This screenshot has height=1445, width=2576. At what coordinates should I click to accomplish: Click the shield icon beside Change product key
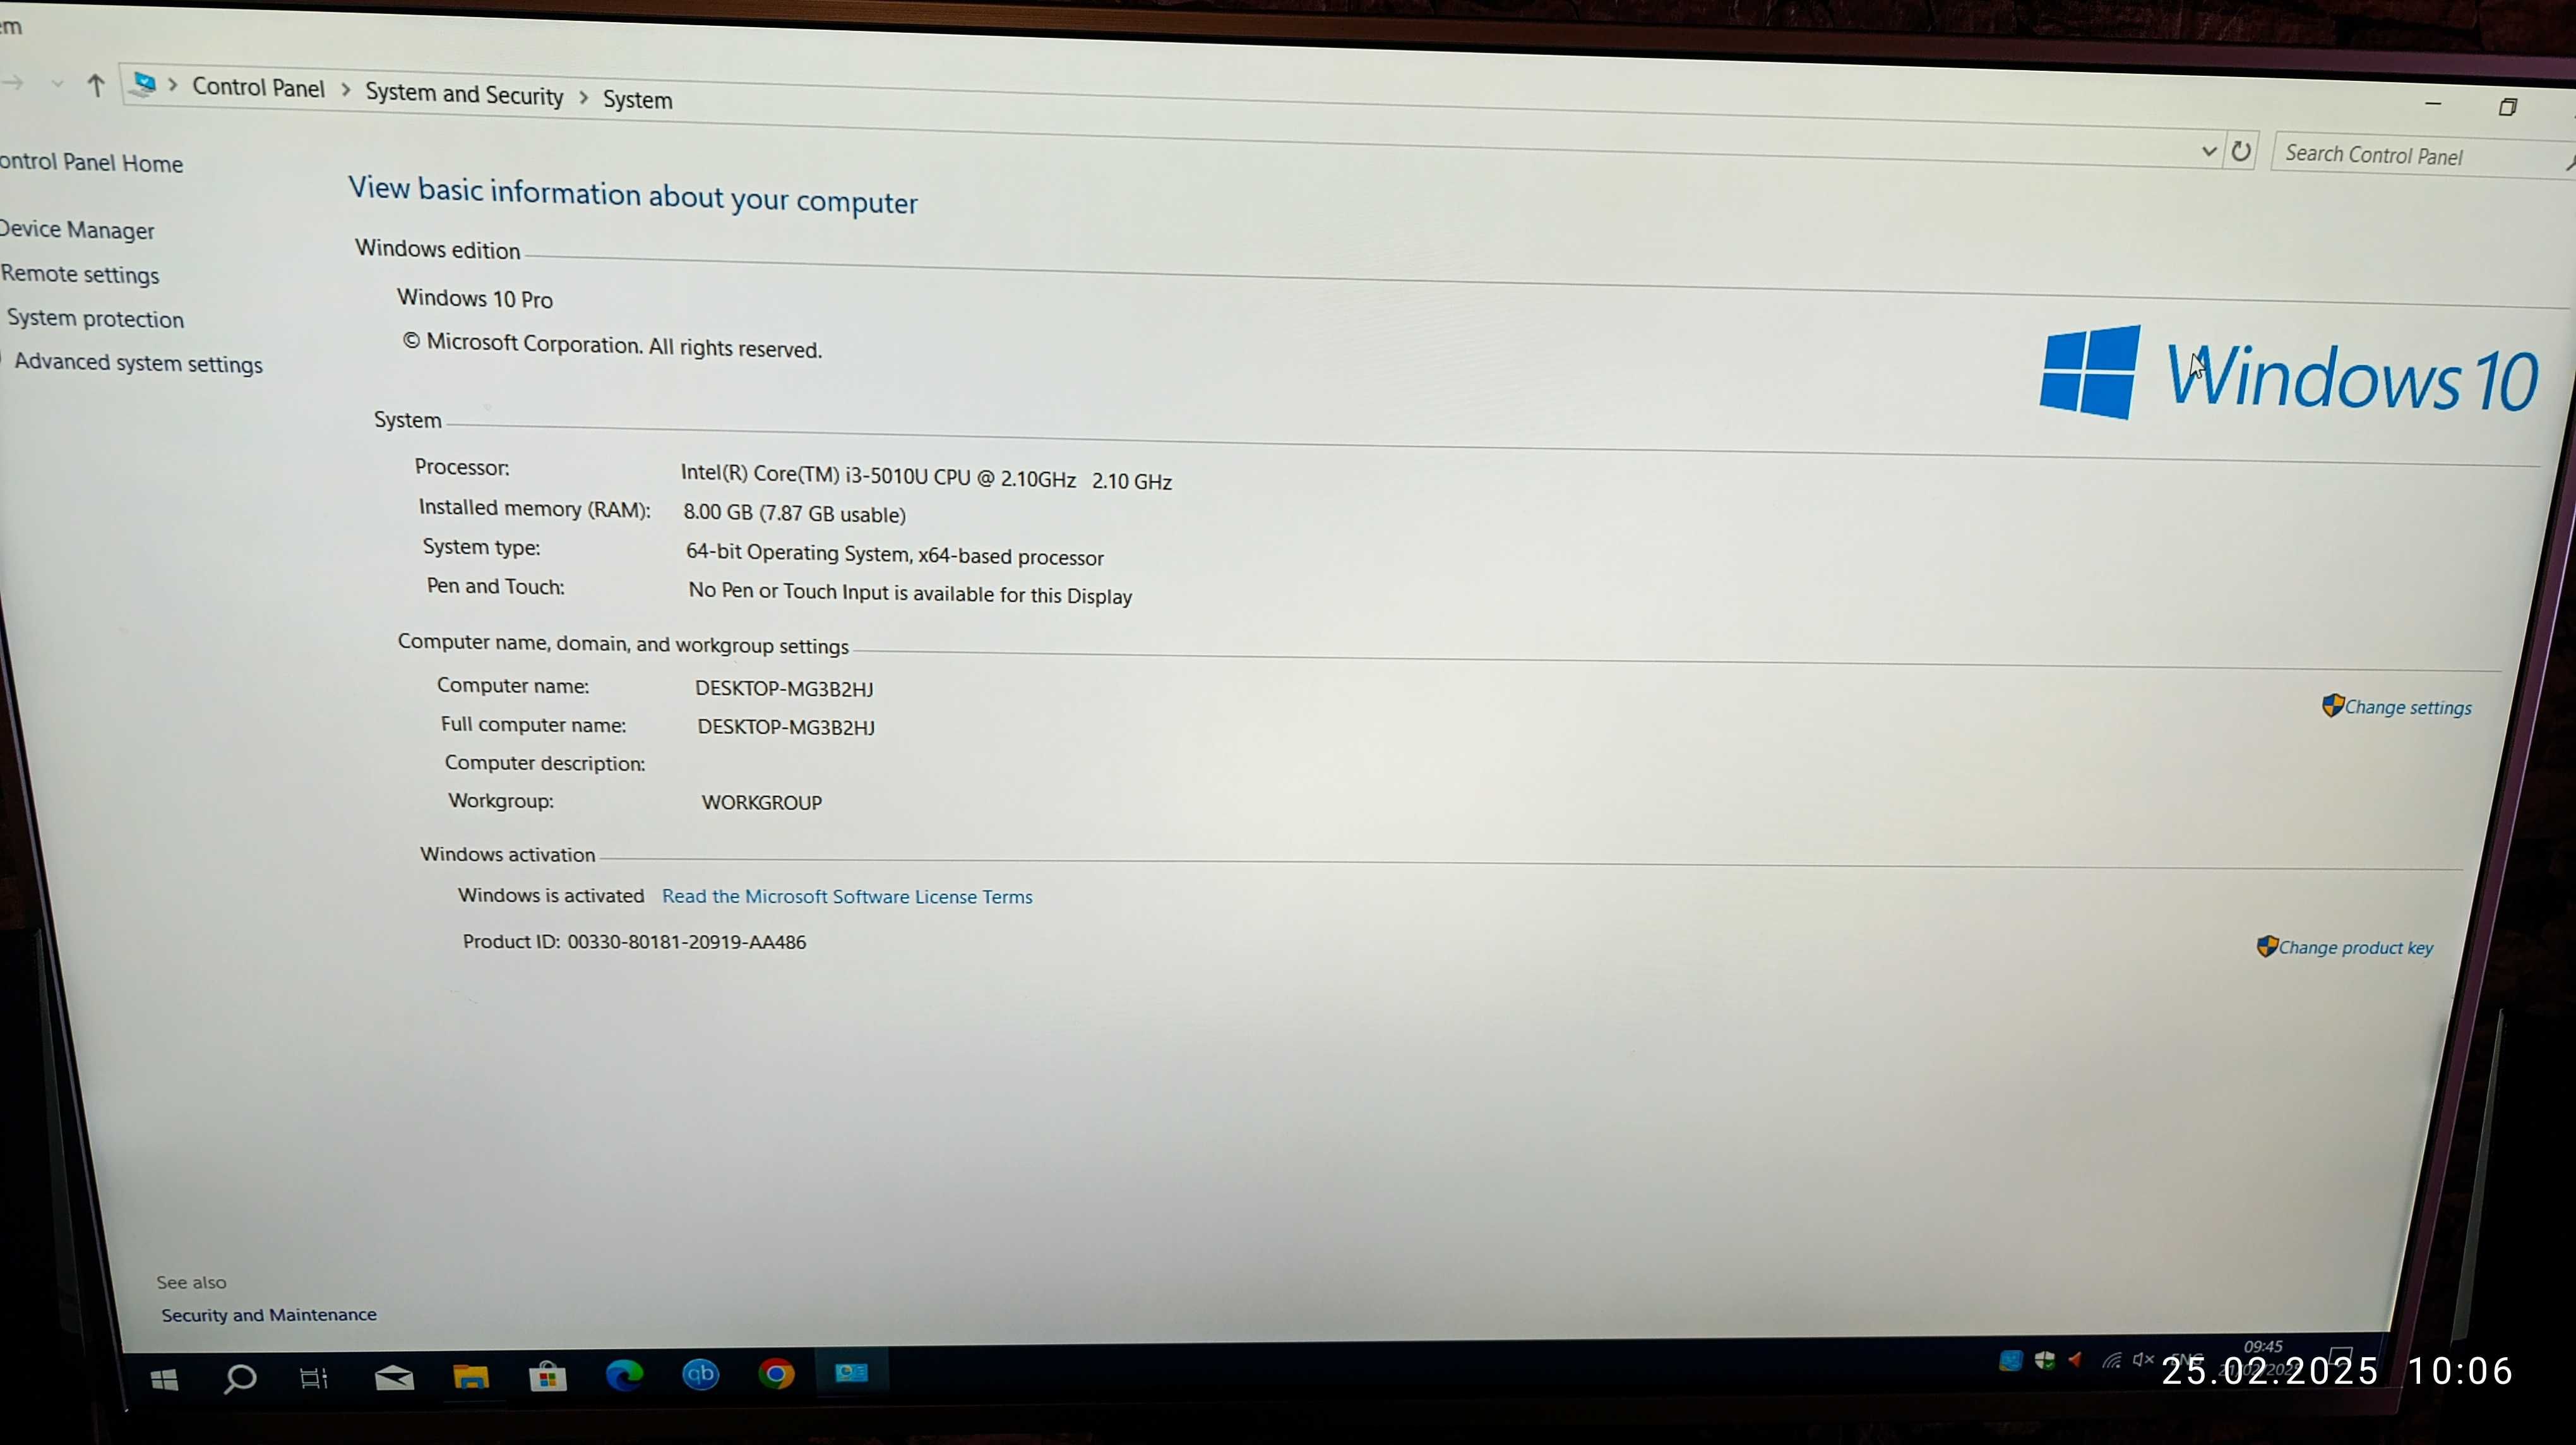click(2267, 946)
